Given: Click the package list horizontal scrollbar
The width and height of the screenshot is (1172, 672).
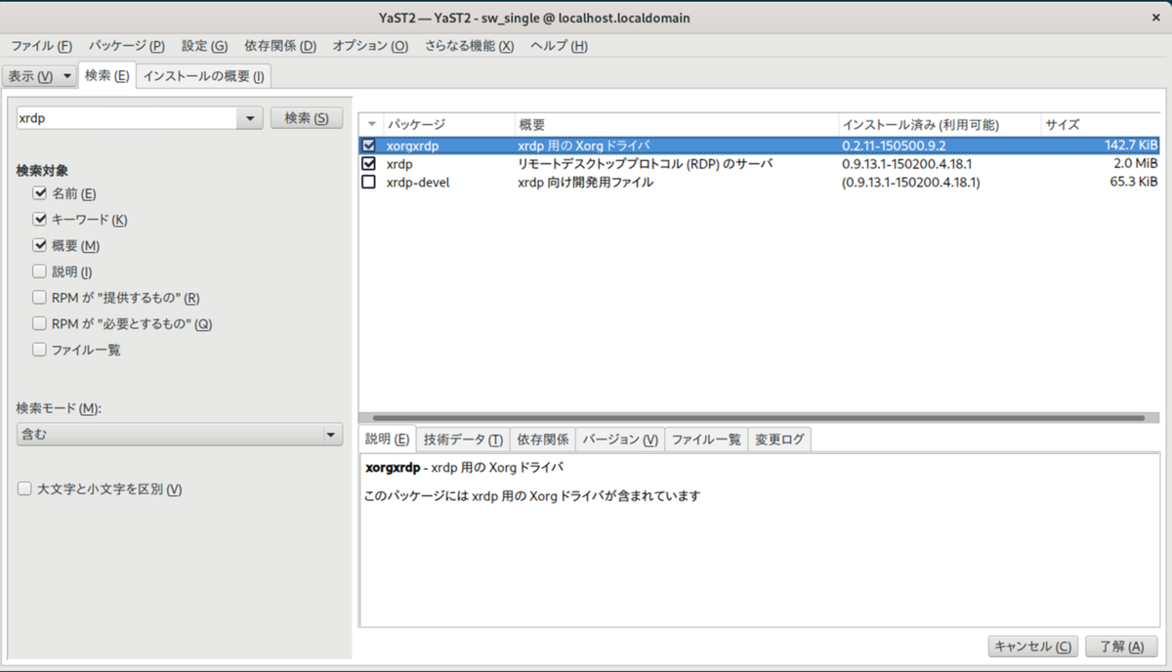Looking at the screenshot, I should click(x=759, y=418).
